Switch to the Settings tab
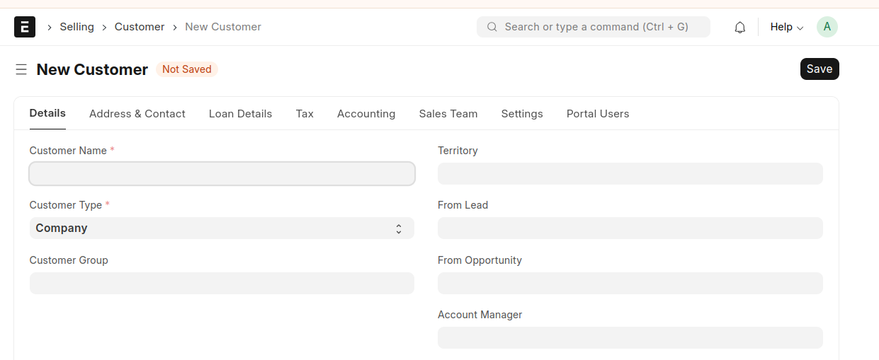Screen dimensions: 879x360 (522, 114)
